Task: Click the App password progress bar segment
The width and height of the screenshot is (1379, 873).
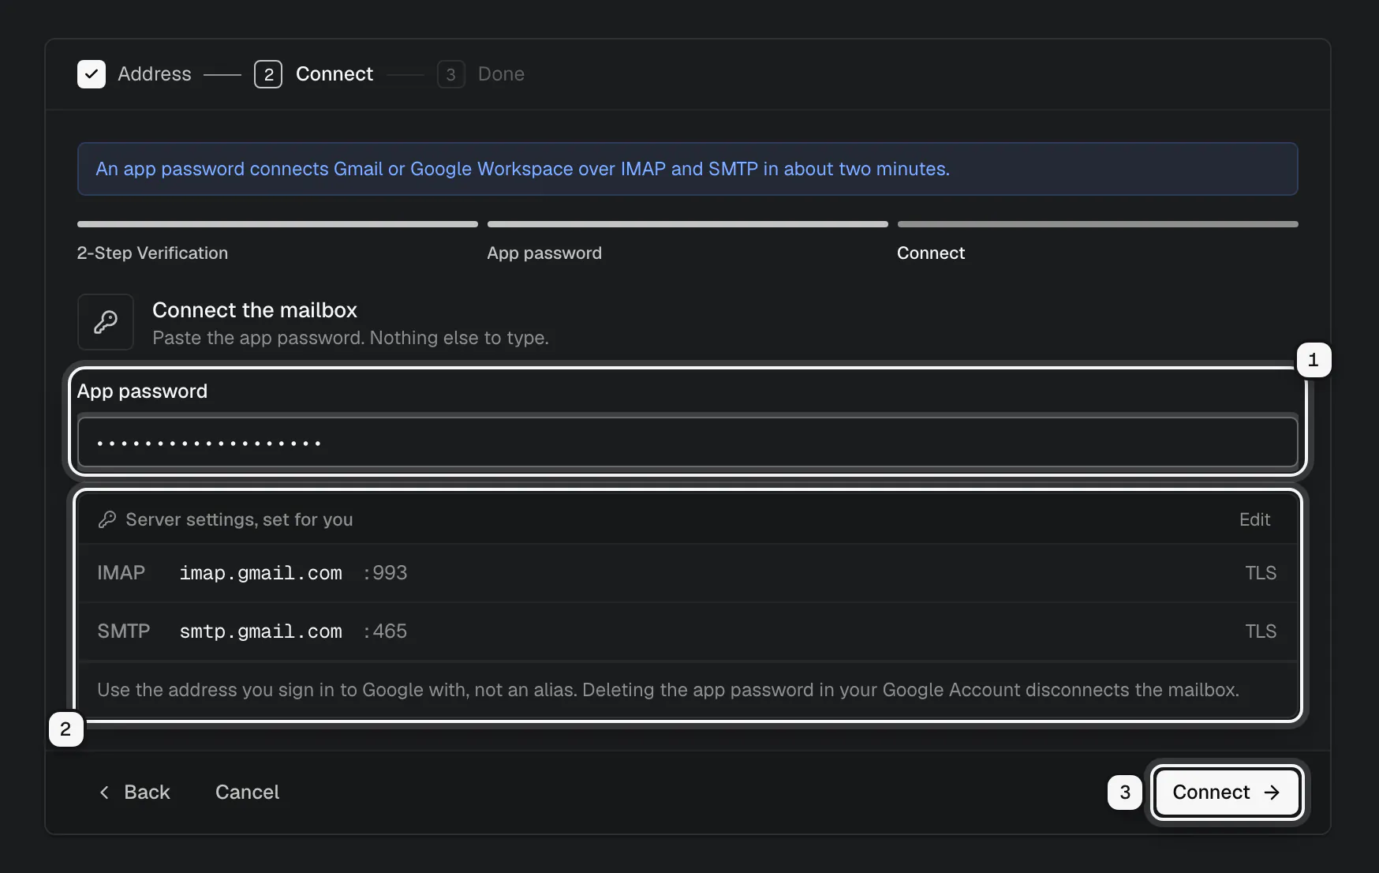Action: (x=688, y=224)
